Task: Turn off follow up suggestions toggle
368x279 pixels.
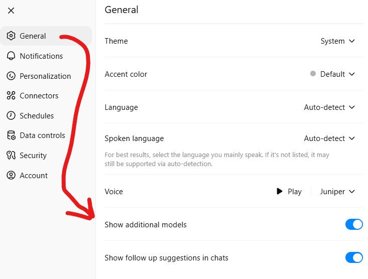Action: 354,257
